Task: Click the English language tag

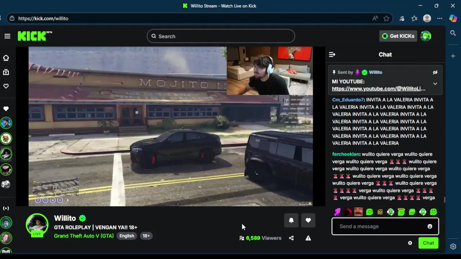Action: tap(127, 236)
